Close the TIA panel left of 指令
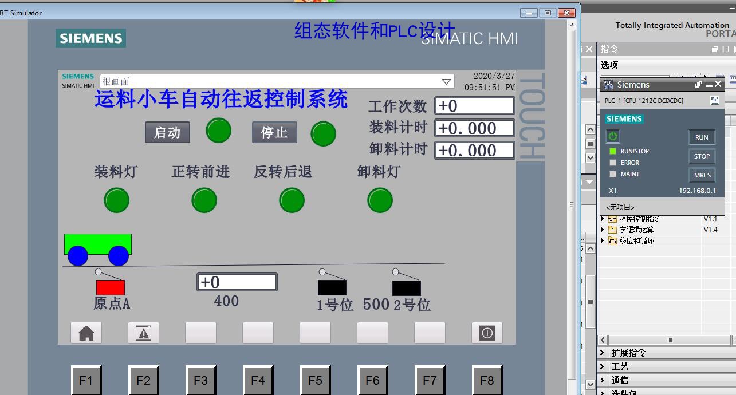736x395 pixels. (589, 49)
